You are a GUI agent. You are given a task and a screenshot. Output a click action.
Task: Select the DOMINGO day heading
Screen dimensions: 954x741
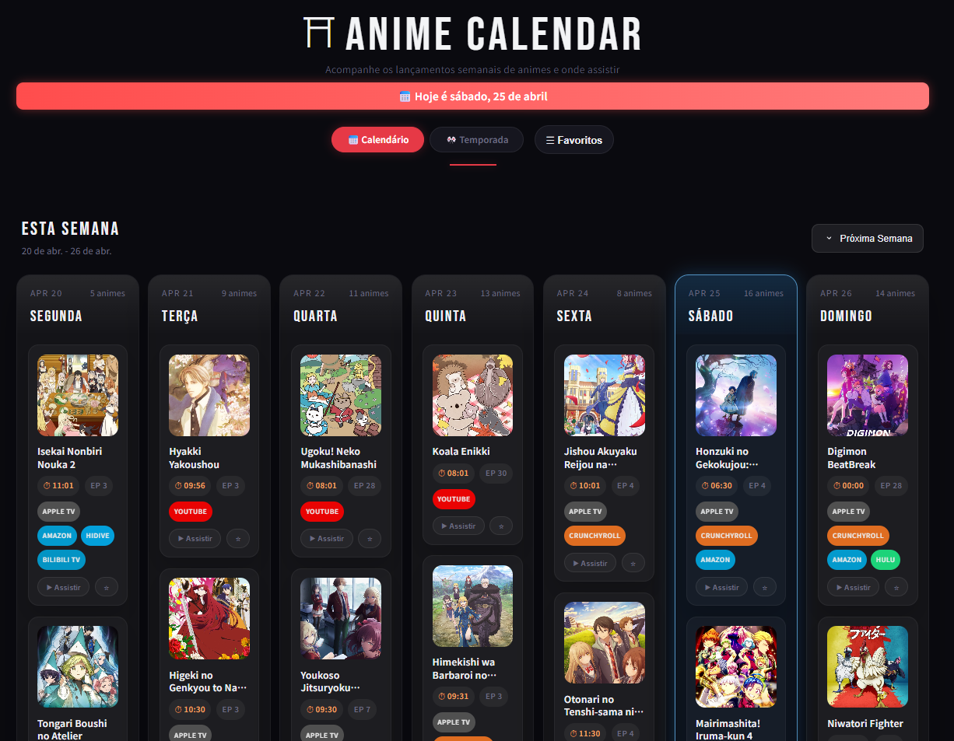point(846,316)
